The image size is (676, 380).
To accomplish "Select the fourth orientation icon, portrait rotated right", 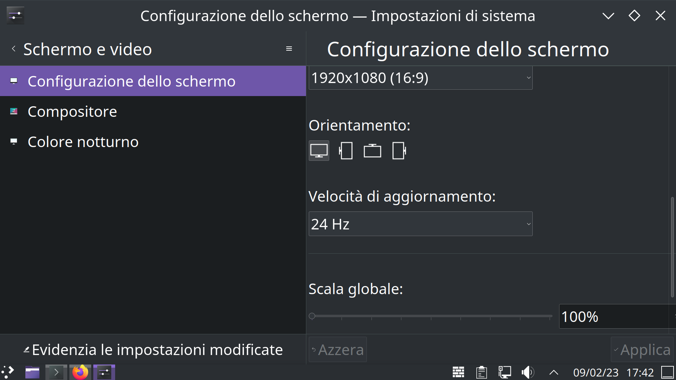I will pyautogui.click(x=399, y=151).
